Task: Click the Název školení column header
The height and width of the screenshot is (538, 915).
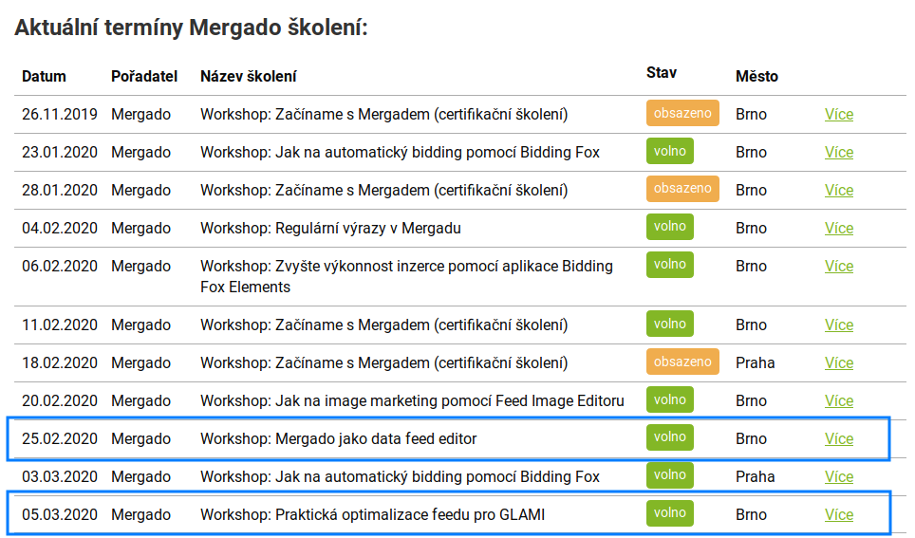Action: tap(248, 77)
